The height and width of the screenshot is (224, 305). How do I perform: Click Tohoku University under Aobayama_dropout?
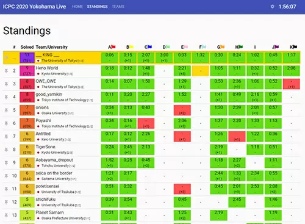pyautogui.click(x=55, y=165)
